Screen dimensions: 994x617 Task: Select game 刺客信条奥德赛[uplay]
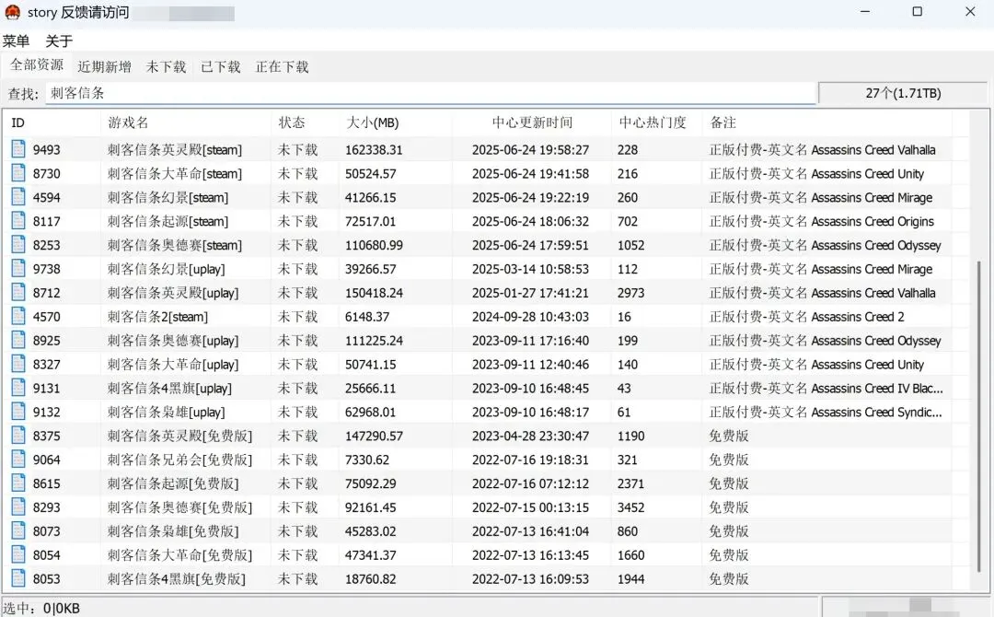pyautogui.click(x=172, y=341)
